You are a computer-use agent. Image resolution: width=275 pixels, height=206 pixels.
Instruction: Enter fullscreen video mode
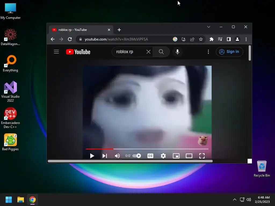(x=202, y=156)
